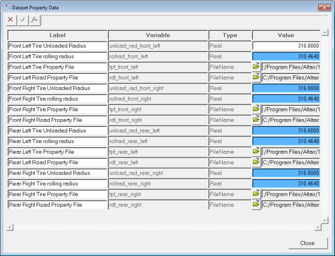Click the Label column header

pyautogui.click(x=58, y=35)
